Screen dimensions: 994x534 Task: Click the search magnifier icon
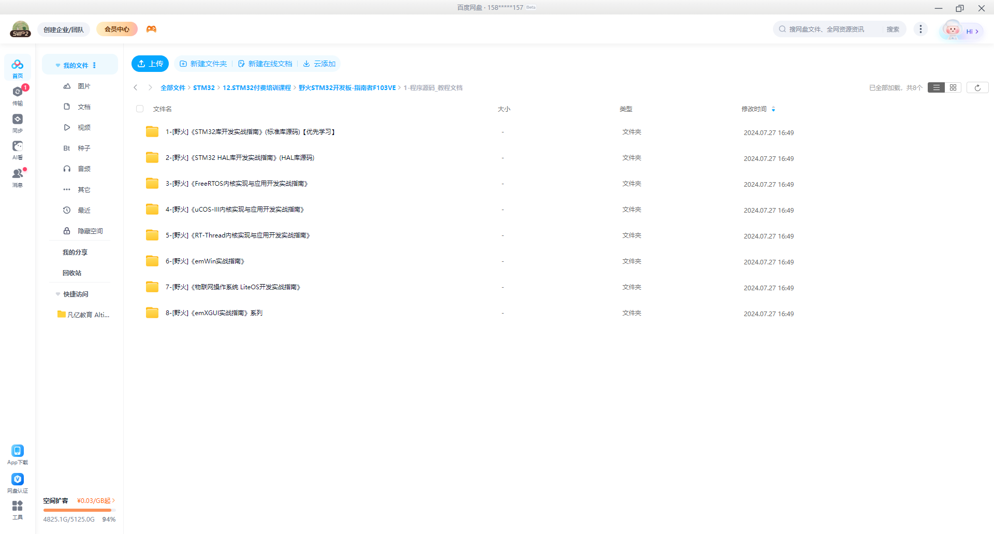(782, 29)
